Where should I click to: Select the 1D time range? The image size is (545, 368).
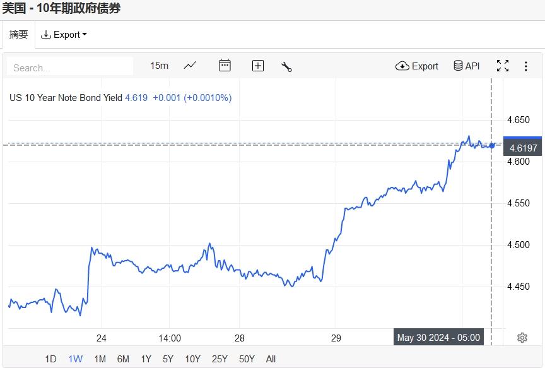[x=50, y=359]
